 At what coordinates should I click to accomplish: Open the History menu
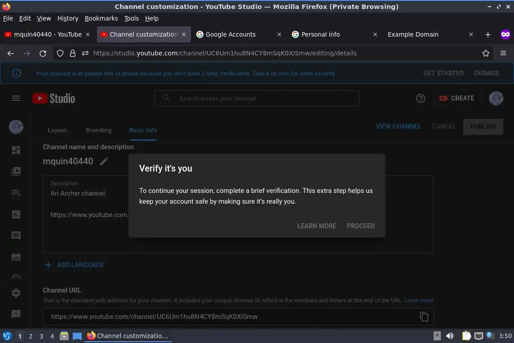pos(68,18)
